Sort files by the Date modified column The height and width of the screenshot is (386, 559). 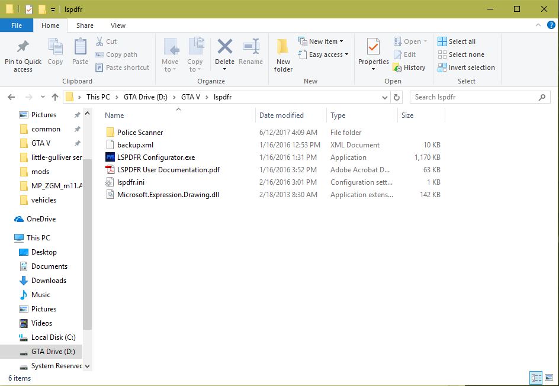click(x=281, y=115)
